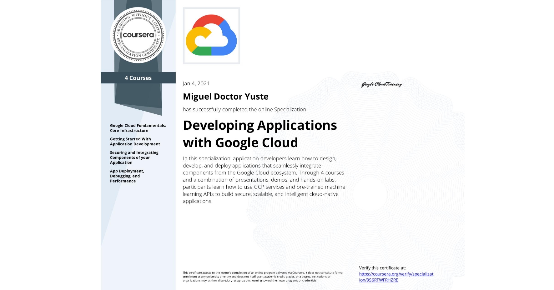Screen dimensions: 554x290
Task: Select the Google Cloud Fundamentals: Core Infrastructure course
Action: coord(138,128)
